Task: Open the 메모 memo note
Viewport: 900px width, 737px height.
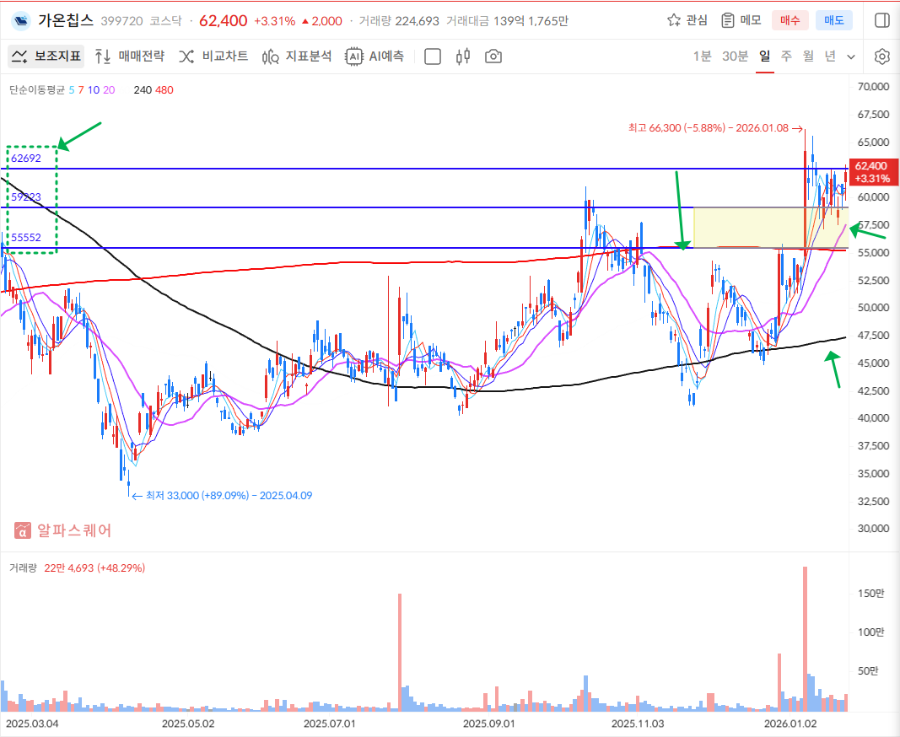Action: [x=741, y=20]
